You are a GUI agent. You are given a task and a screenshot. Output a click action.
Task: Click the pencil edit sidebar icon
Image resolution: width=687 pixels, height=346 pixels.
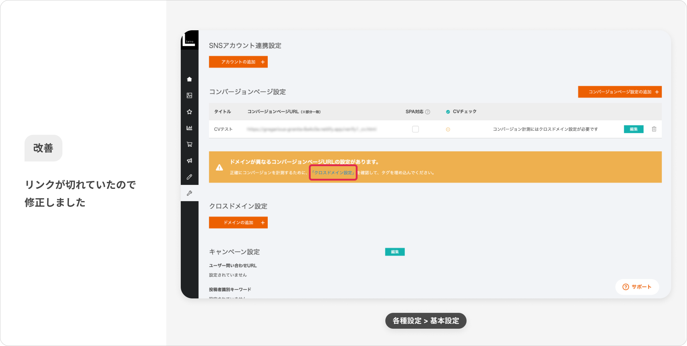pos(189,177)
